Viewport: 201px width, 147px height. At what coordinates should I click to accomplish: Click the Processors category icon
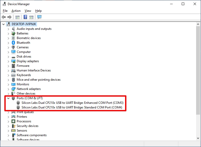[x=13, y=121]
